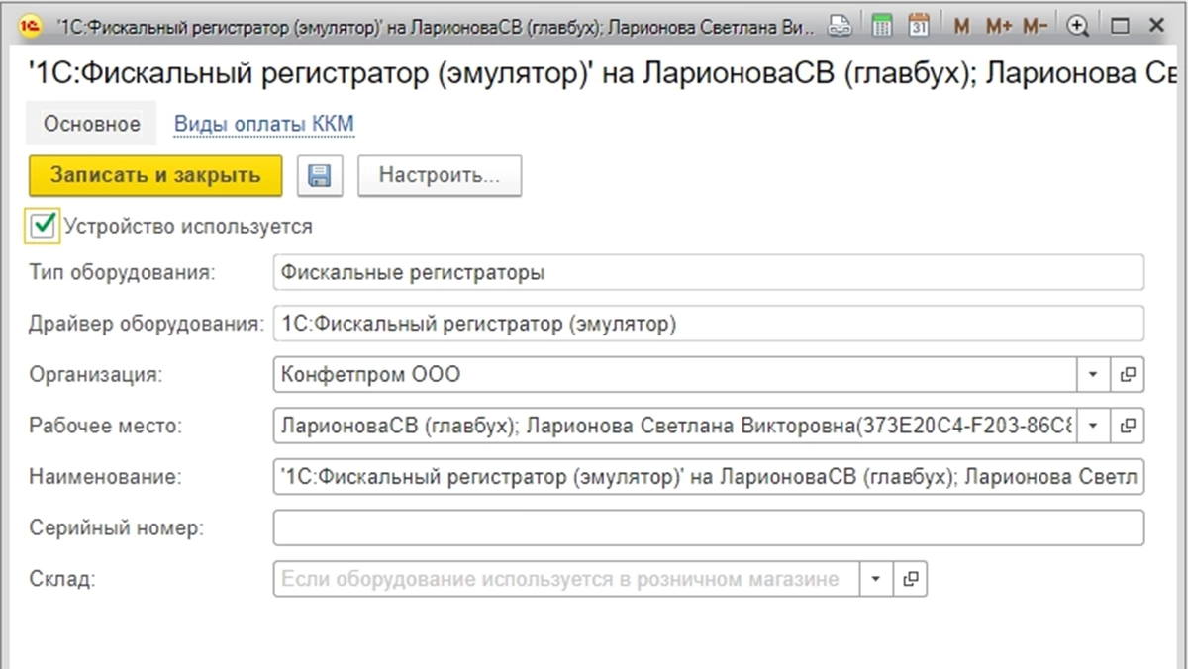1188x669 pixels.
Task: Switch to the Основное tab
Action: pyautogui.click(x=92, y=125)
